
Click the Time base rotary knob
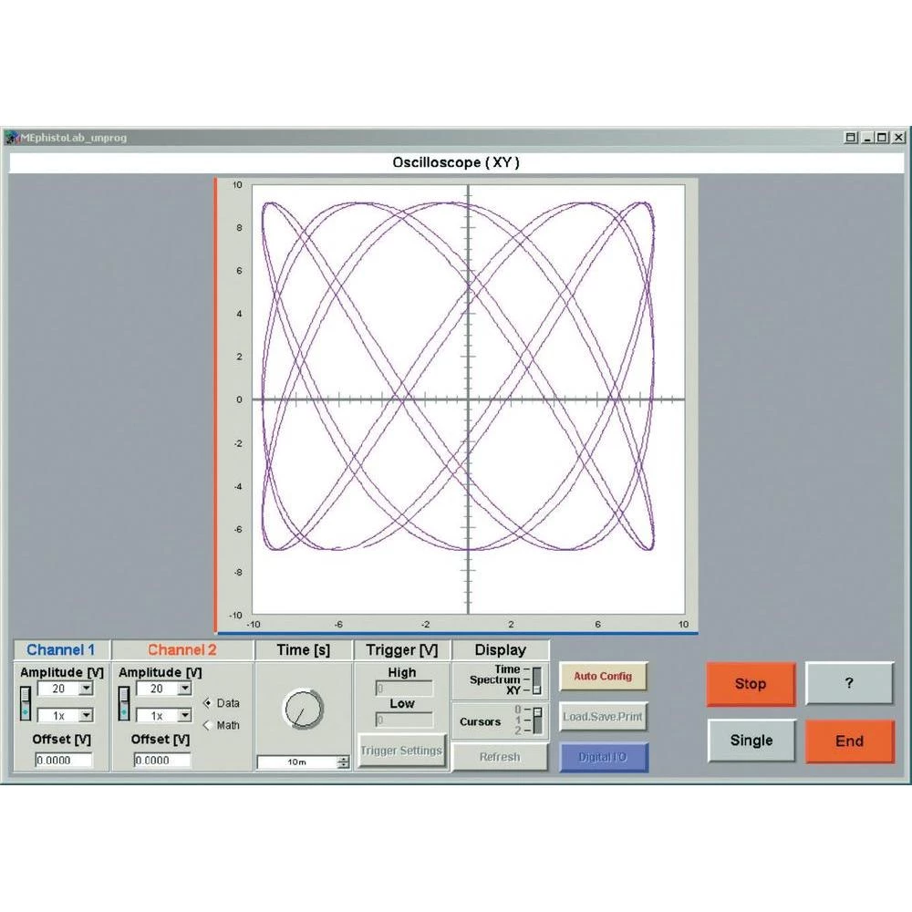303,710
